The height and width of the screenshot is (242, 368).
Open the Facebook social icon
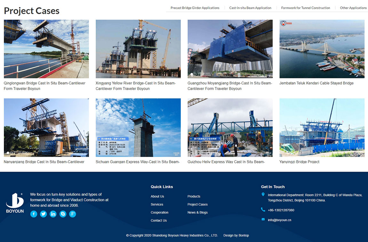tap(34, 214)
